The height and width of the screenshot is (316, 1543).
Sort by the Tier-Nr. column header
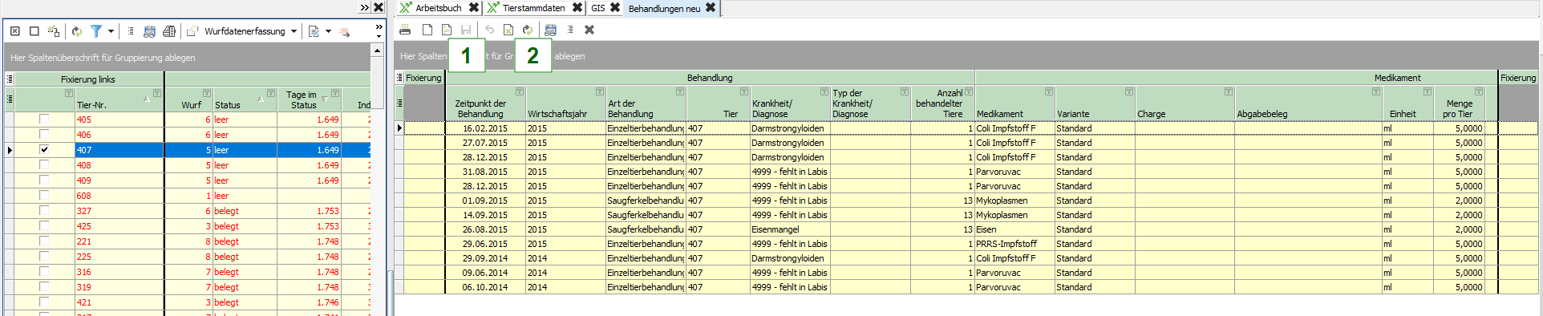pos(119,99)
